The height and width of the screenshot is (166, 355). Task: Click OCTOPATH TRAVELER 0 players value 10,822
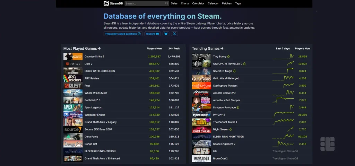tap(302, 64)
